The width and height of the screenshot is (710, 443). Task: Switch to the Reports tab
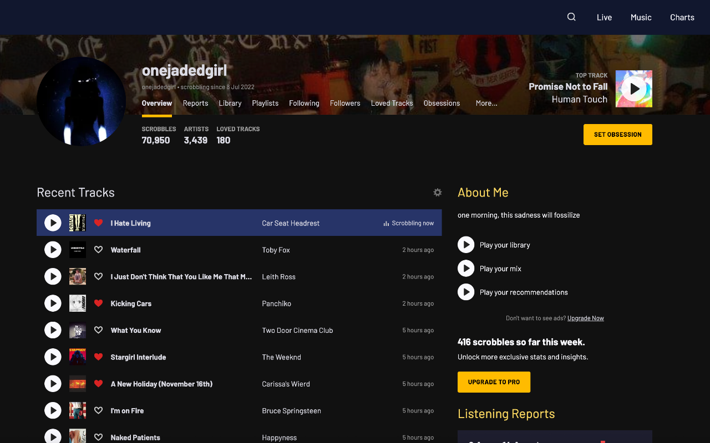(195, 103)
